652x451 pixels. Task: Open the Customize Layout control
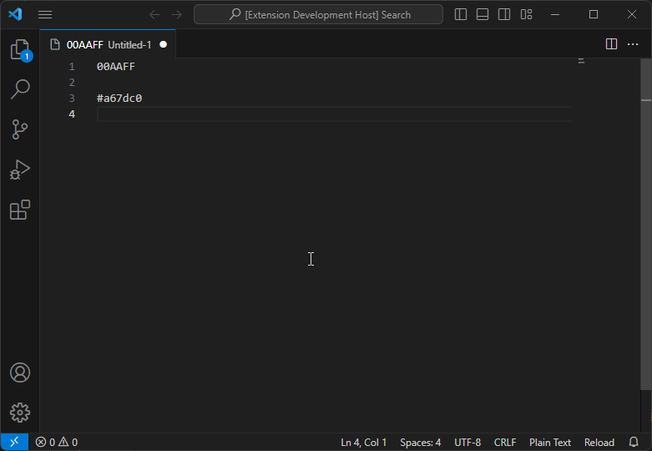tap(526, 14)
